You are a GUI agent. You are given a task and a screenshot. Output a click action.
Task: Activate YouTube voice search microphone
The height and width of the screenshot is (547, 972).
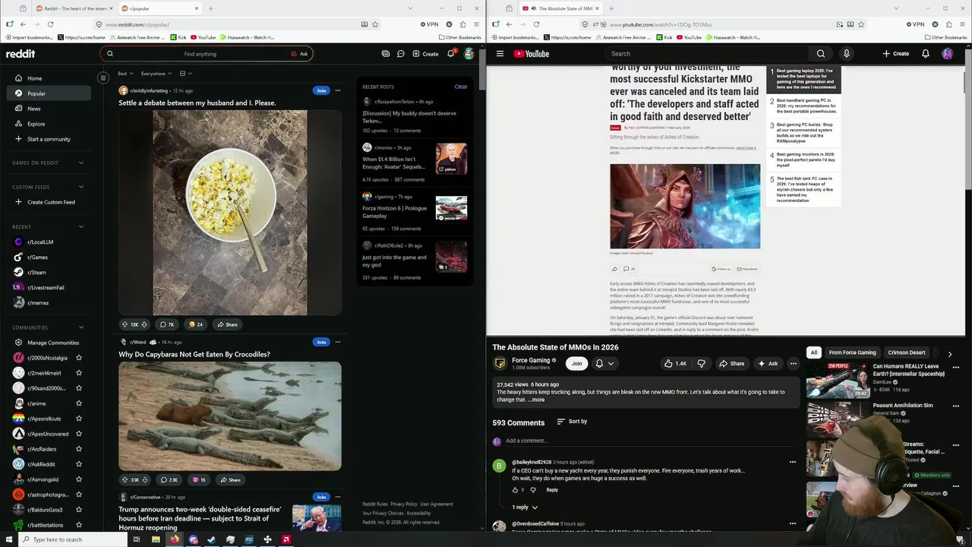coord(846,54)
